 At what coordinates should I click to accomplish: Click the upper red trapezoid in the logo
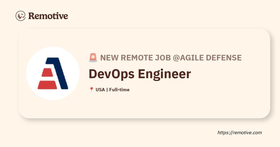[47, 72]
